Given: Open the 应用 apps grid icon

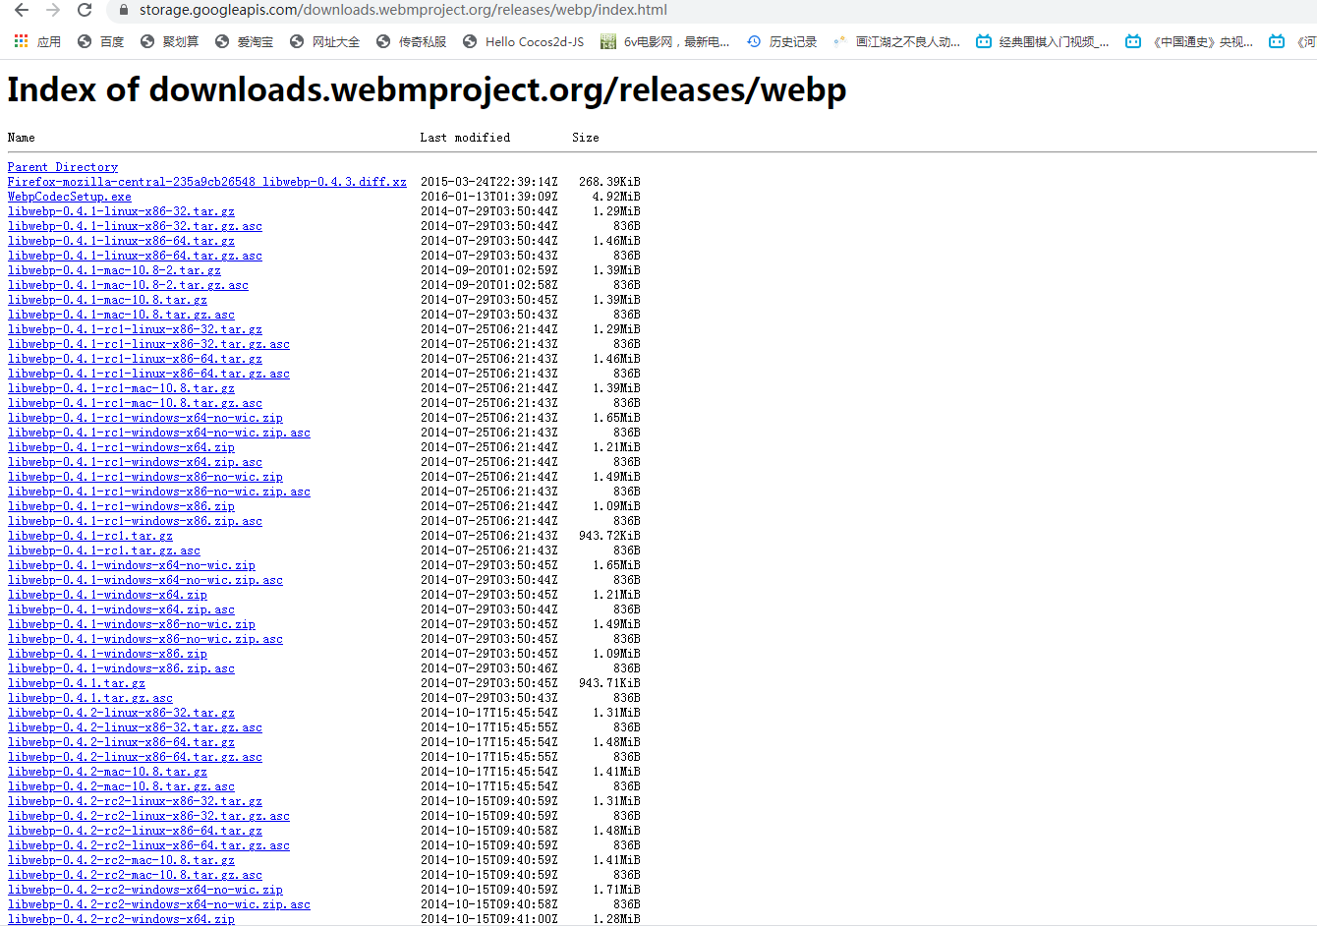Looking at the screenshot, I should [x=19, y=41].
